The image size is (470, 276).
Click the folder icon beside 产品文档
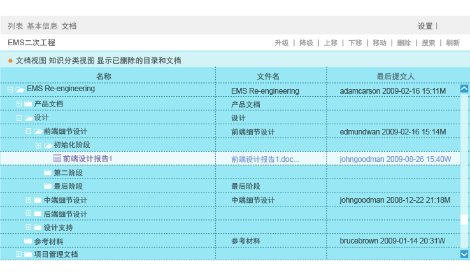[28, 104]
